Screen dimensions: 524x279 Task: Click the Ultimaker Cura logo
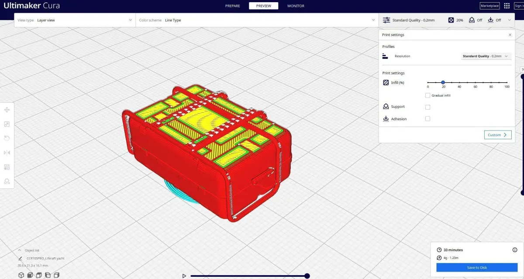(31, 6)
